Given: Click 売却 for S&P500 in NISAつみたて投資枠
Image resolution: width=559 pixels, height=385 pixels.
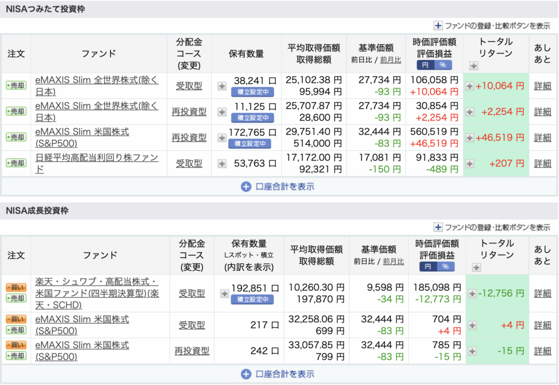Looking at the screenshot, I should coord(16,137).
